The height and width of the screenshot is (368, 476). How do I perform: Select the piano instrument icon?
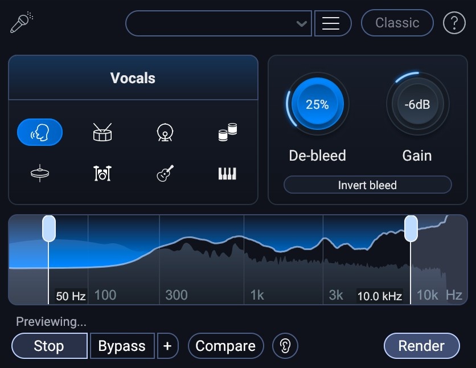tap(227, 173)
